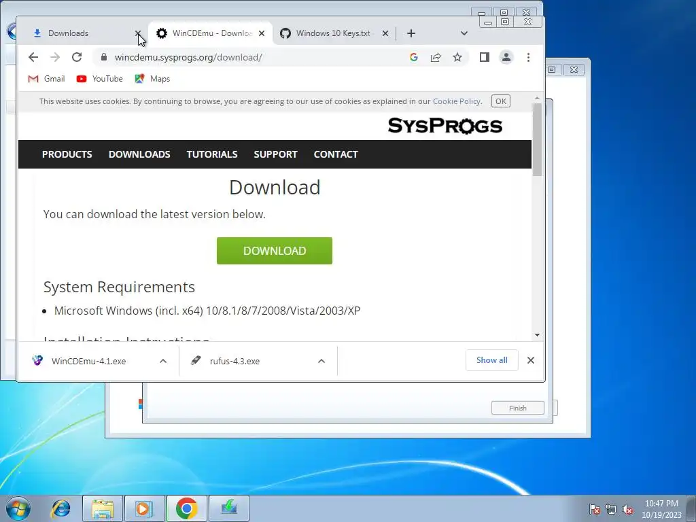The height and width of the screenshot is (522, 696).
Task: Click the page scrollbar up arrow
Action: [x=537, y=98]
